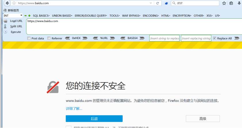This screenshot has height=128, width=242.
Task: Open 详细了解 link
Action: (x=74, y=109)
